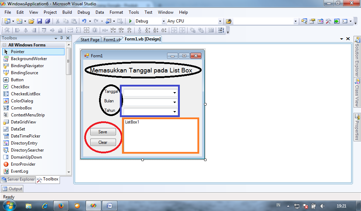The width and height of the screenshot is (361, 211).
Task: Open the Solution Explorer side tab
Action: pos(357,57)
